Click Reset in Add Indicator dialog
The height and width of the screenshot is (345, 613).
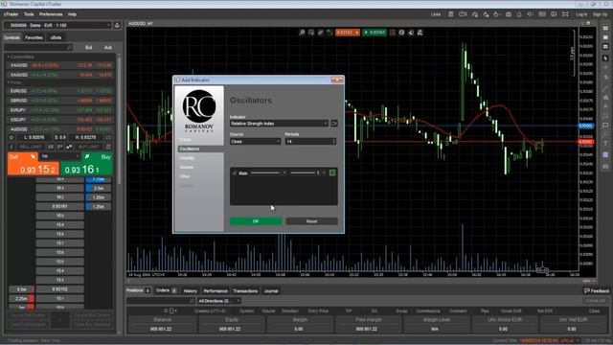pyautogui.click(x=311, y=221)
